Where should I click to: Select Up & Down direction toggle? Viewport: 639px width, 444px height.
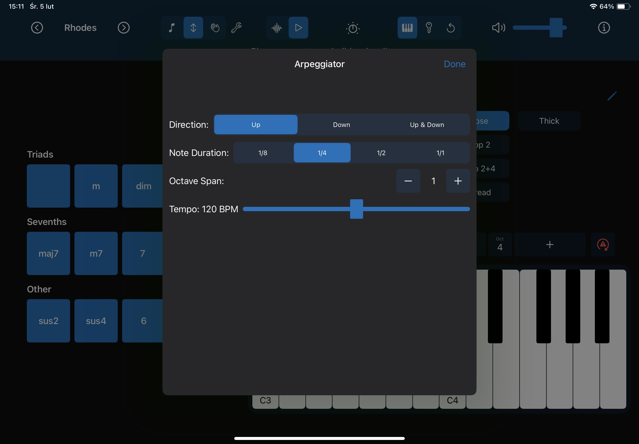(x=426, y=125)
